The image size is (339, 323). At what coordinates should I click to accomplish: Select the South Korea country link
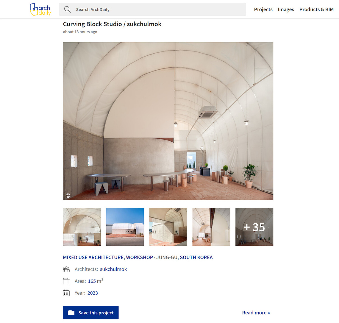tap(196, 257)
